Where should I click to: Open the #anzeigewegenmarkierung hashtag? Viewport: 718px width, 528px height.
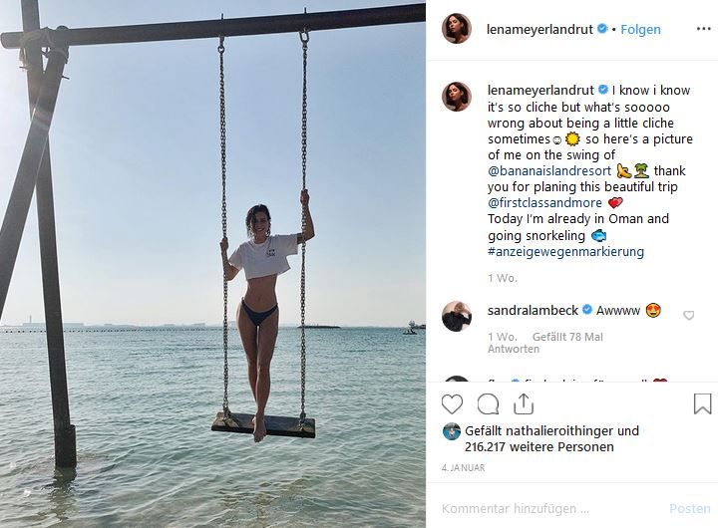565,252
